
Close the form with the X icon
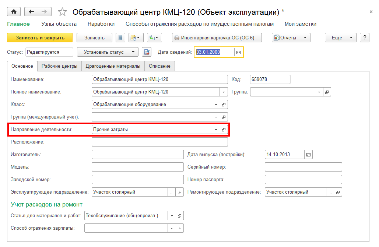(371, 12)
